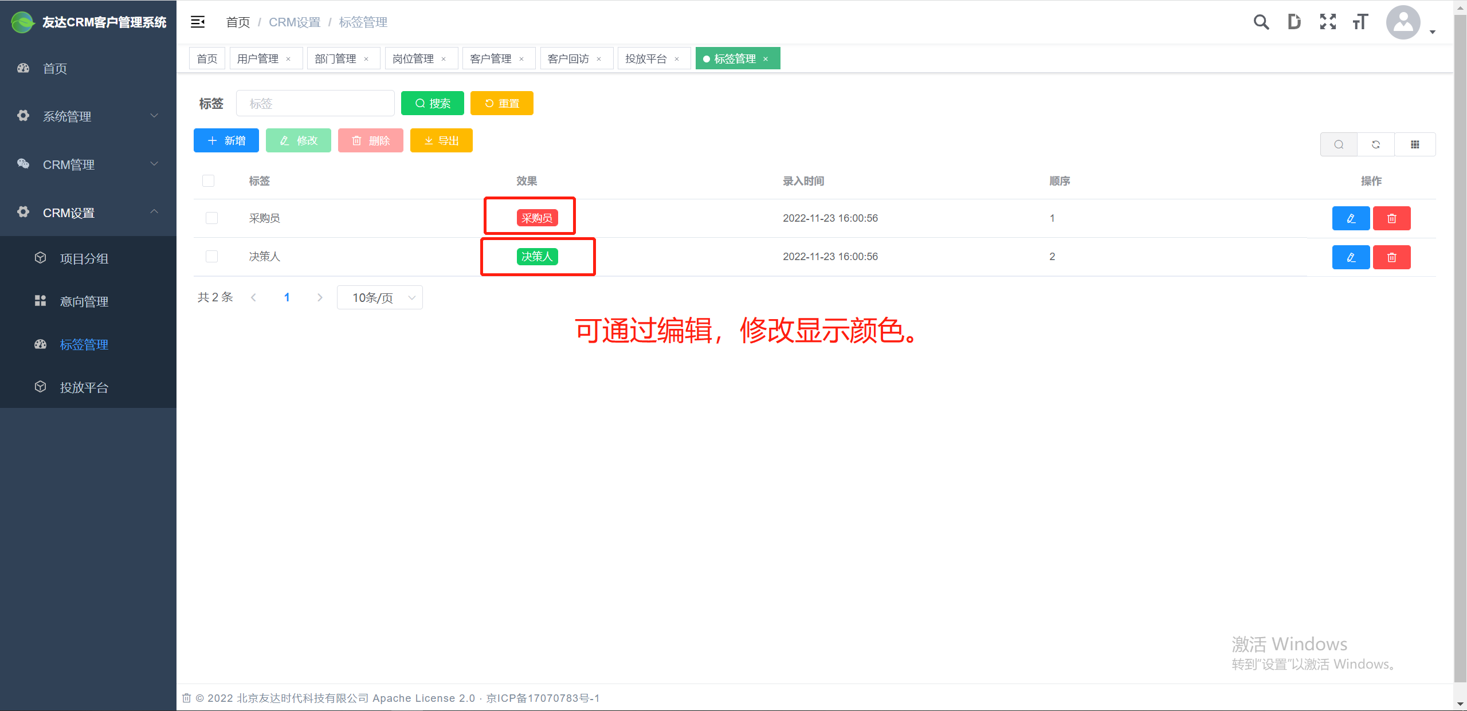Collapse the sidebar with the hamburger icon

pyautogui.click(x=198, y=22)
